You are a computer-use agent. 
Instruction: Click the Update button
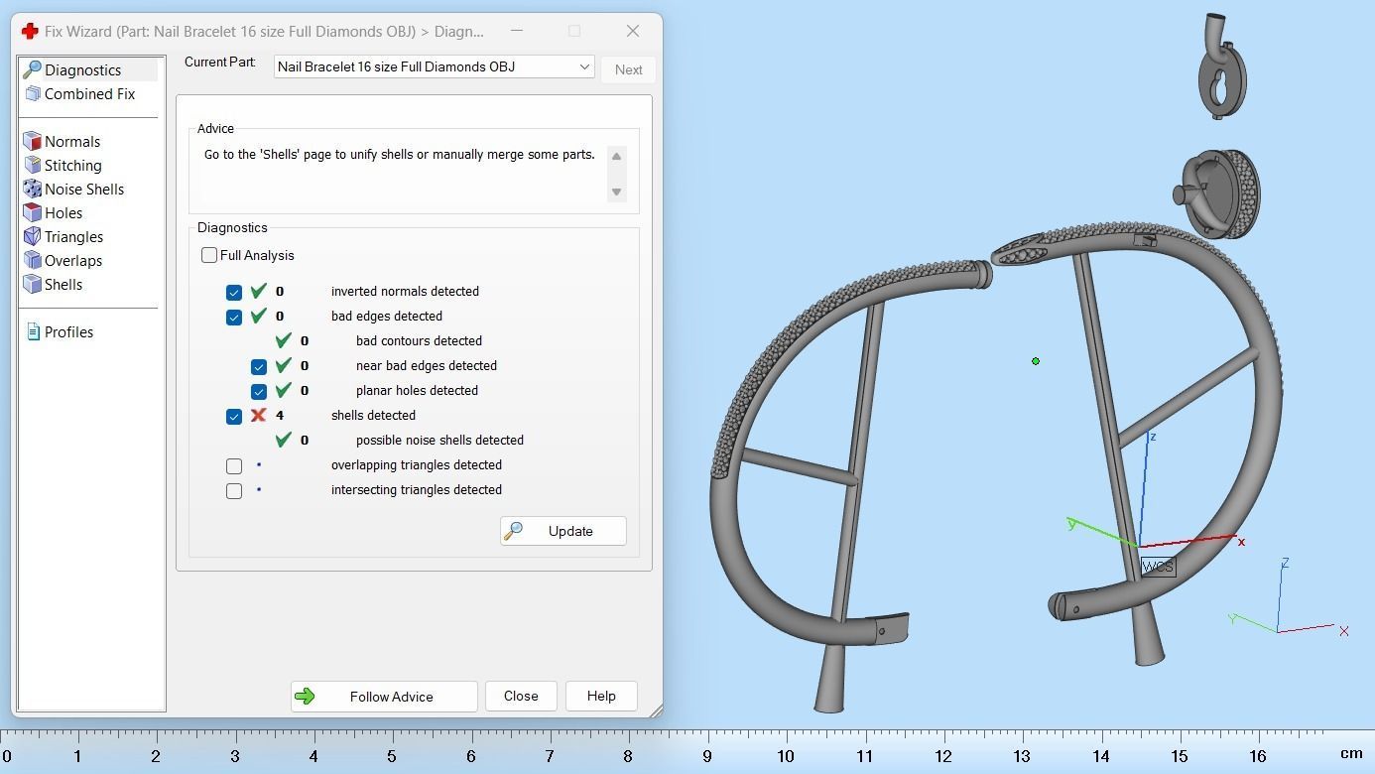coord(563,531)
